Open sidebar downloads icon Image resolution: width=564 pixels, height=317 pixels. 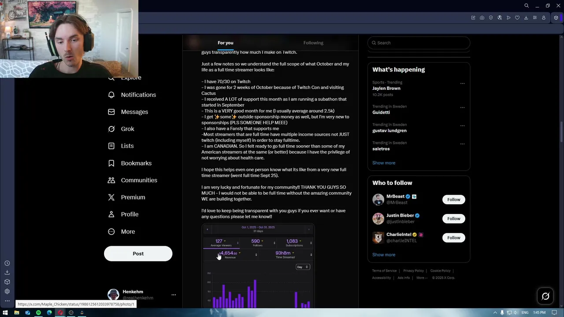click(7, 273)
